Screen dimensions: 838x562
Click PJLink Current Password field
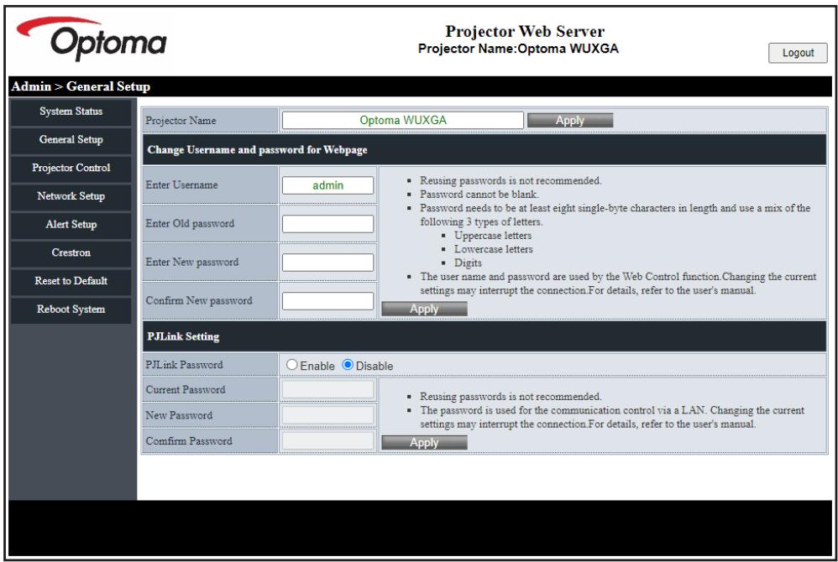pos(327,389)
